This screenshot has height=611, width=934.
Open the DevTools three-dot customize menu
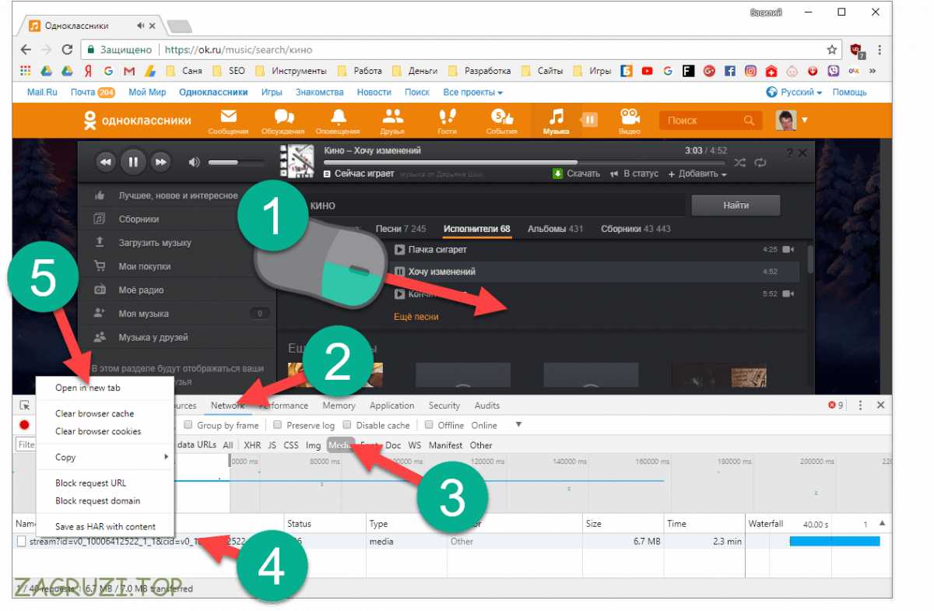[x=860, y=406]
